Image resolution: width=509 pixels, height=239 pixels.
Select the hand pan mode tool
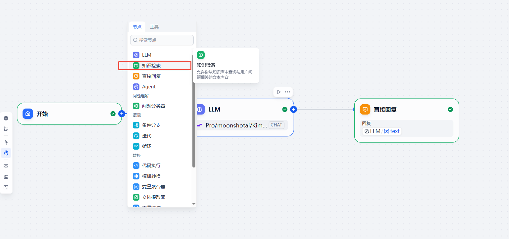(6, 153)
